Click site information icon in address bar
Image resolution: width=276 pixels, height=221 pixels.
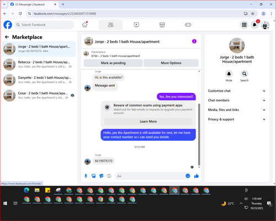pyautogui.click(x=29, y=13)
